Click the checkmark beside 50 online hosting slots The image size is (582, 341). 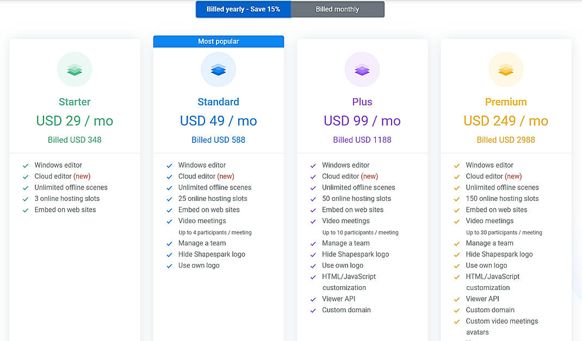(313, 199)
